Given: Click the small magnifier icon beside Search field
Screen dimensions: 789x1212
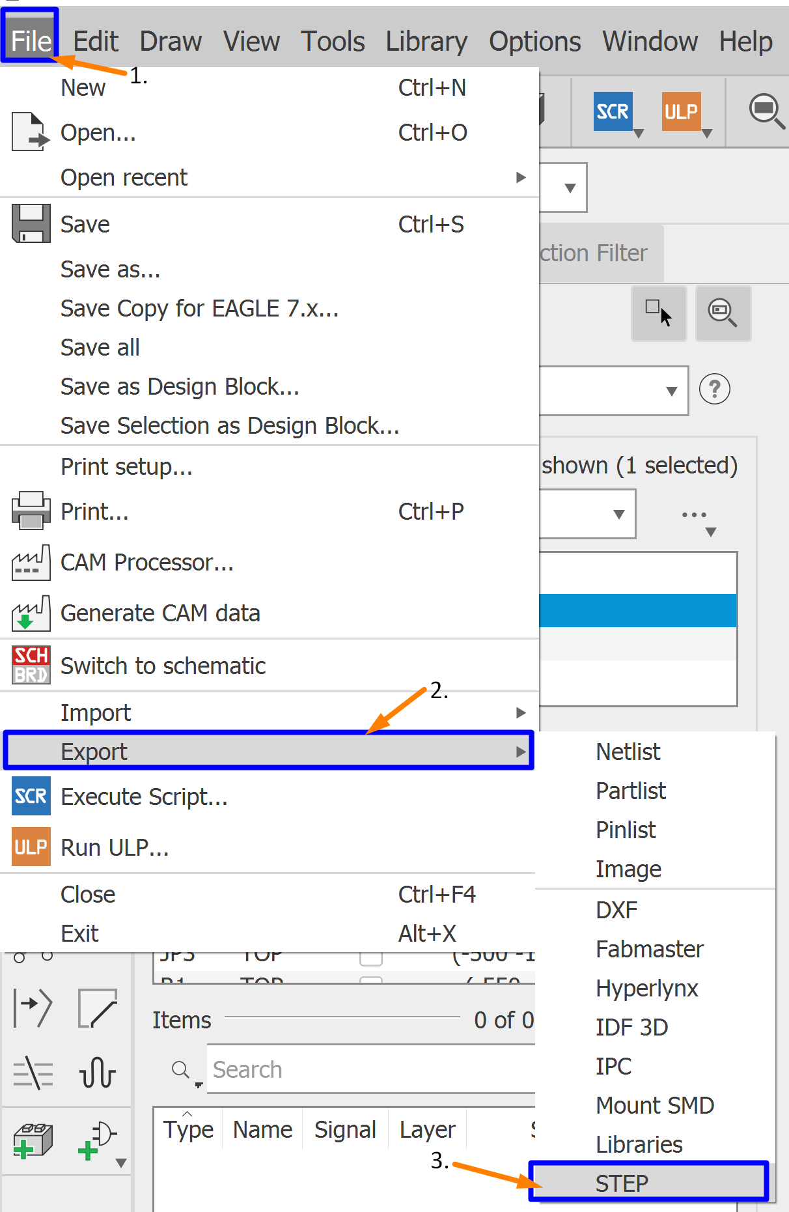Looking at the screenshot, I should (x=180, y=1069).
